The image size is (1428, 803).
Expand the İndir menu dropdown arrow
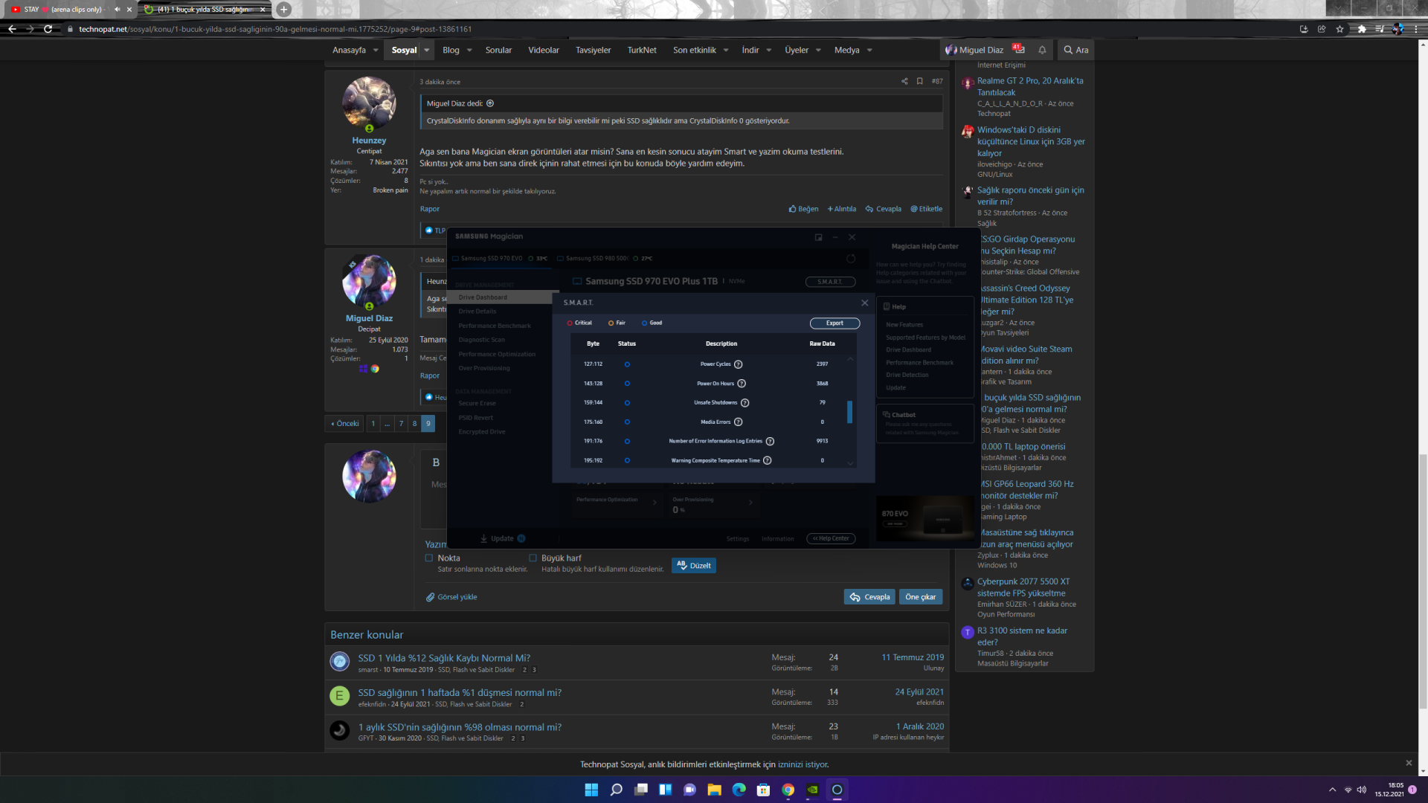(x=768, y=51)
